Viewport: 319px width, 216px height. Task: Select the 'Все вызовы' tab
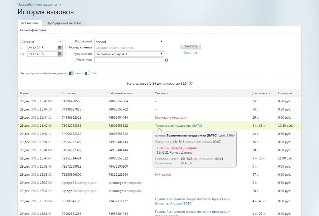30,23
